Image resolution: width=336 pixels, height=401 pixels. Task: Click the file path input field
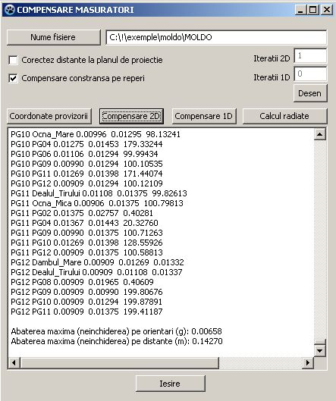pyautogui.click(x=216, y=37)
